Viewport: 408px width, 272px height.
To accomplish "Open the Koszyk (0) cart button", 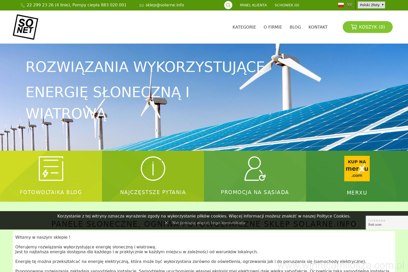I will point(368,27).
